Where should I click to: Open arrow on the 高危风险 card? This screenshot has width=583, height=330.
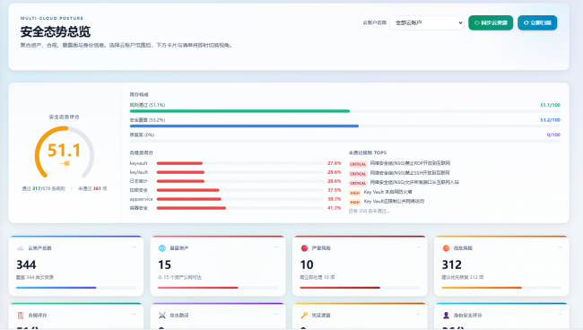point(560,247)
